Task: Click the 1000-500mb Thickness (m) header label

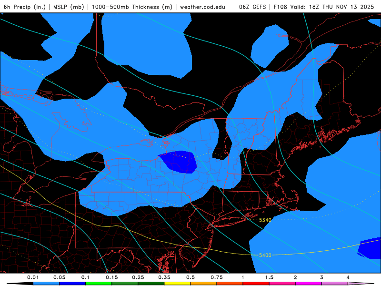Action: [132, 7]
